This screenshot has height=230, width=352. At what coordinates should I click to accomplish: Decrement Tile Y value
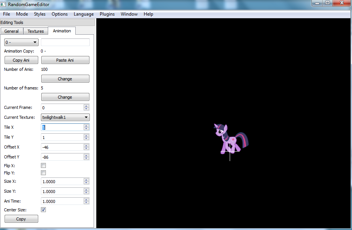click(x=86, y=139)
